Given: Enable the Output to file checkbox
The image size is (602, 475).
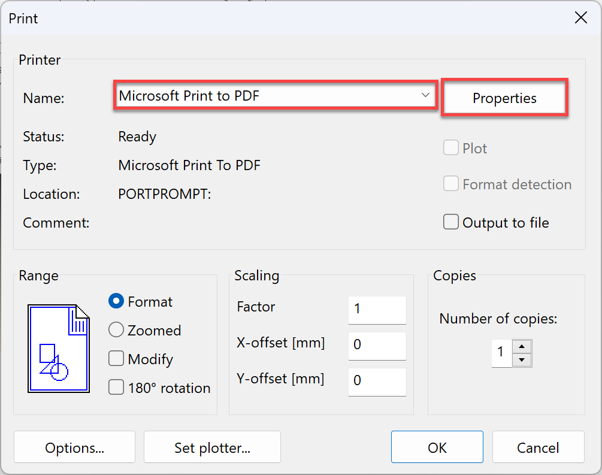Looking at the screenshot, I should (x=451, y=222).
